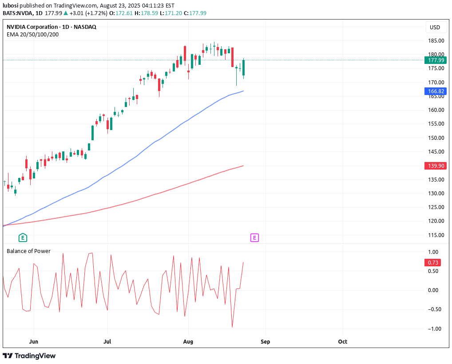Click the 0.50 indicator axis tick
Viewport: 452px width, 364px height.
pyautogui.click(x=433, y=271)
